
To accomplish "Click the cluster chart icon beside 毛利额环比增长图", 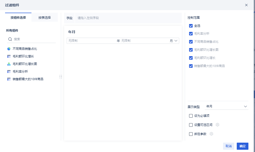I will 9,64.
